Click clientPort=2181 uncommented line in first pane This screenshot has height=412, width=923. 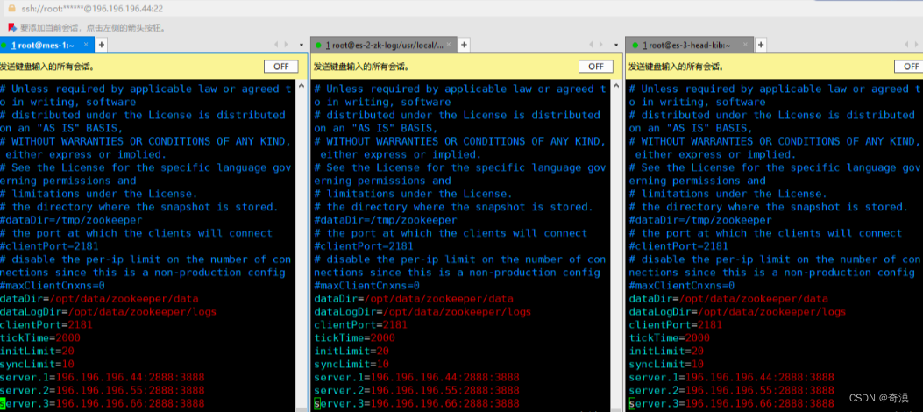(46, 324)
